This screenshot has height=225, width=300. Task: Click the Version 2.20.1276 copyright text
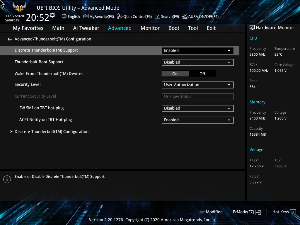(150, 220)
